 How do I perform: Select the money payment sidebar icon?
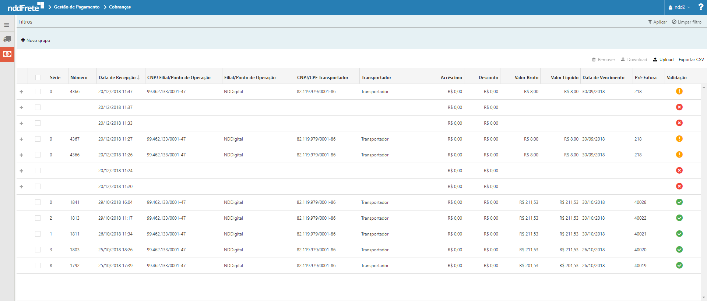[x=7, y=54]
